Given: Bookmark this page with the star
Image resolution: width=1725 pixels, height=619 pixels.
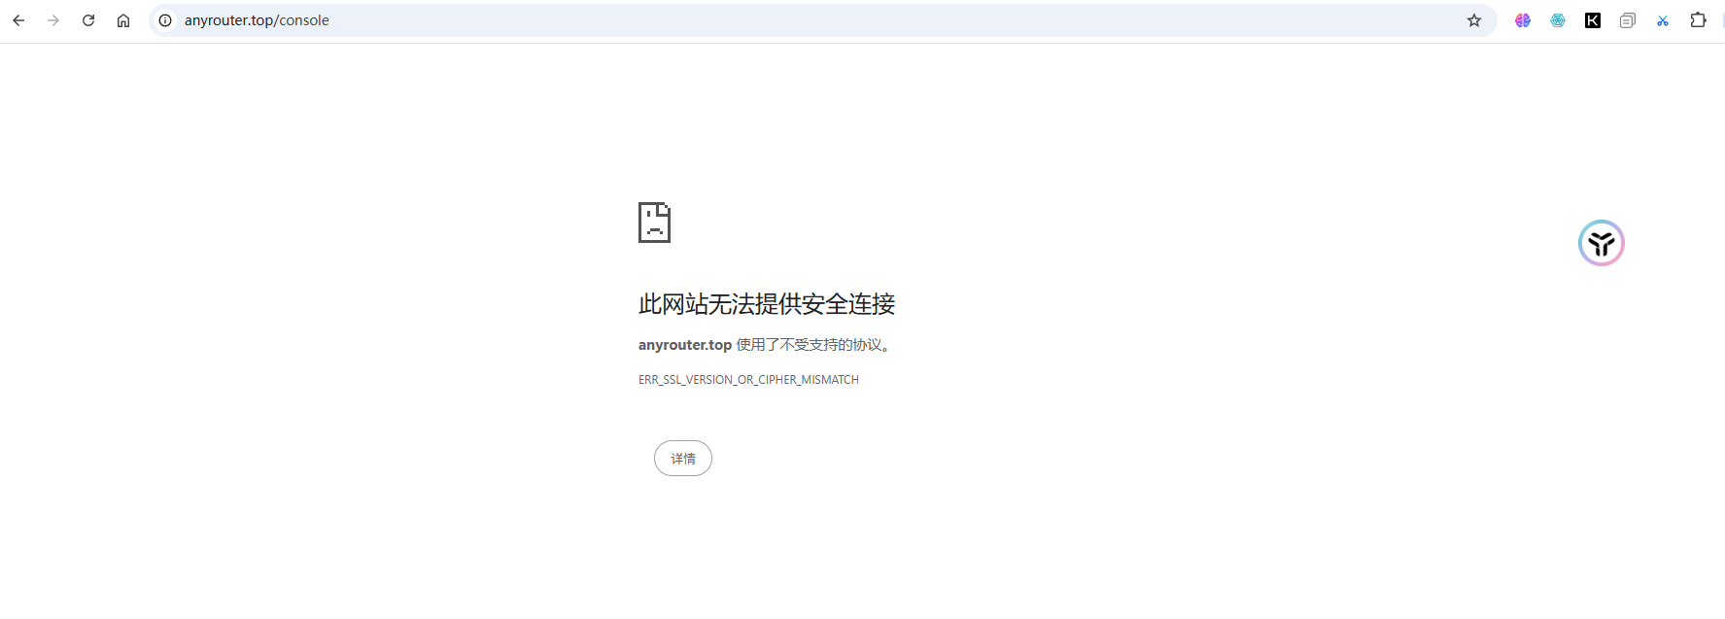Looking at the screenshot, I should [1474, 20].
